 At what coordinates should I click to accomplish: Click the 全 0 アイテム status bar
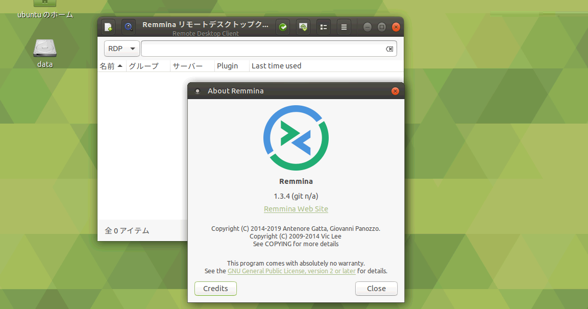tap(129, 230)
